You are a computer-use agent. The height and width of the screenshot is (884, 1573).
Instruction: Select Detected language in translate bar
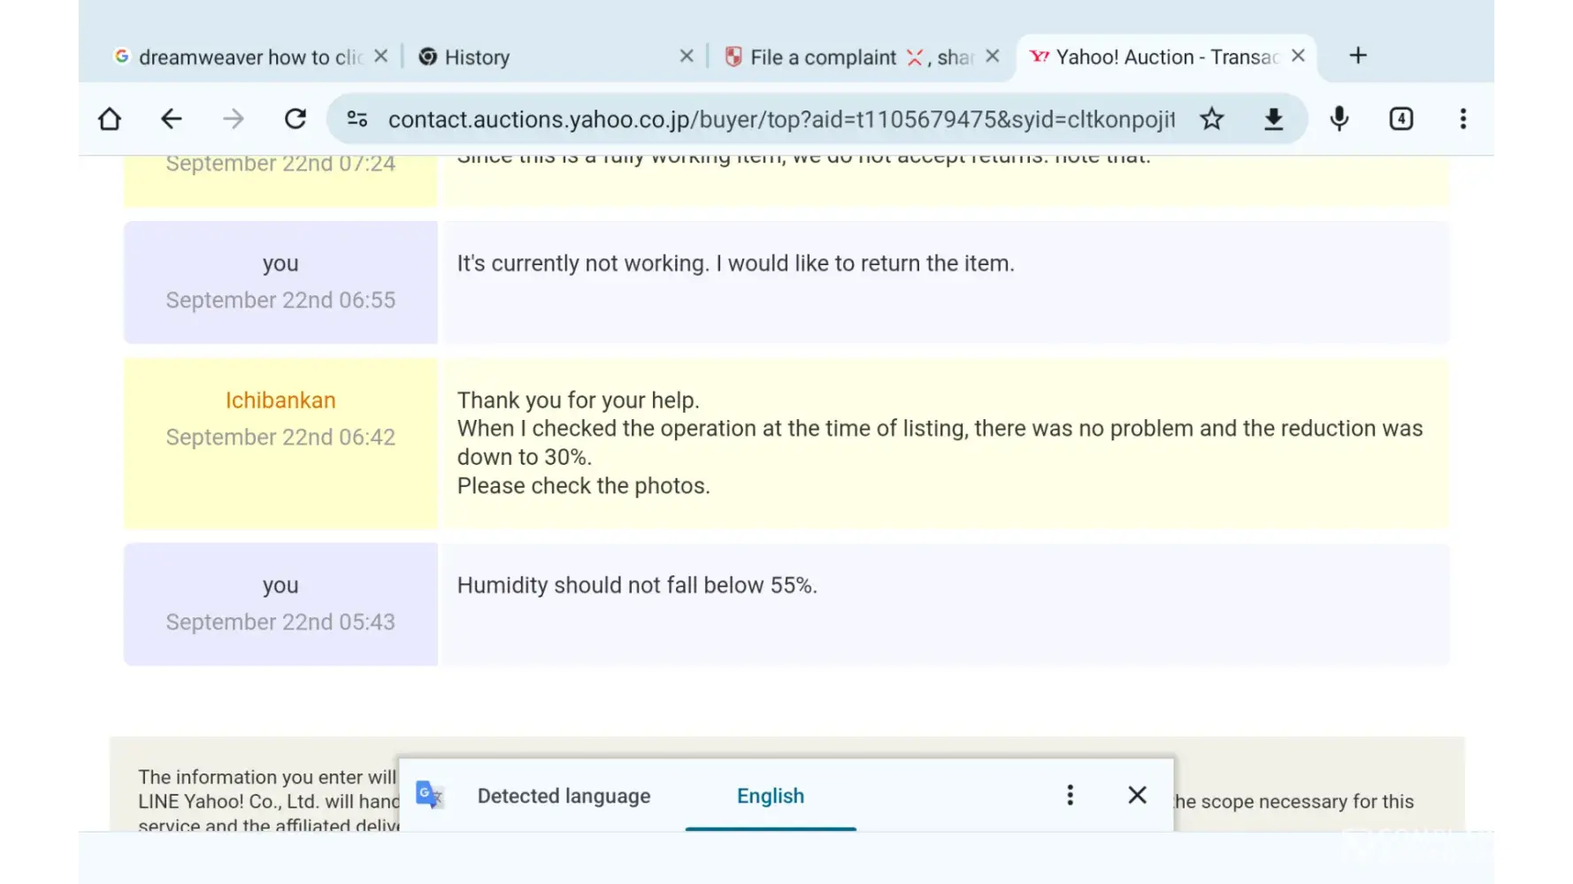tap(564, 796)
